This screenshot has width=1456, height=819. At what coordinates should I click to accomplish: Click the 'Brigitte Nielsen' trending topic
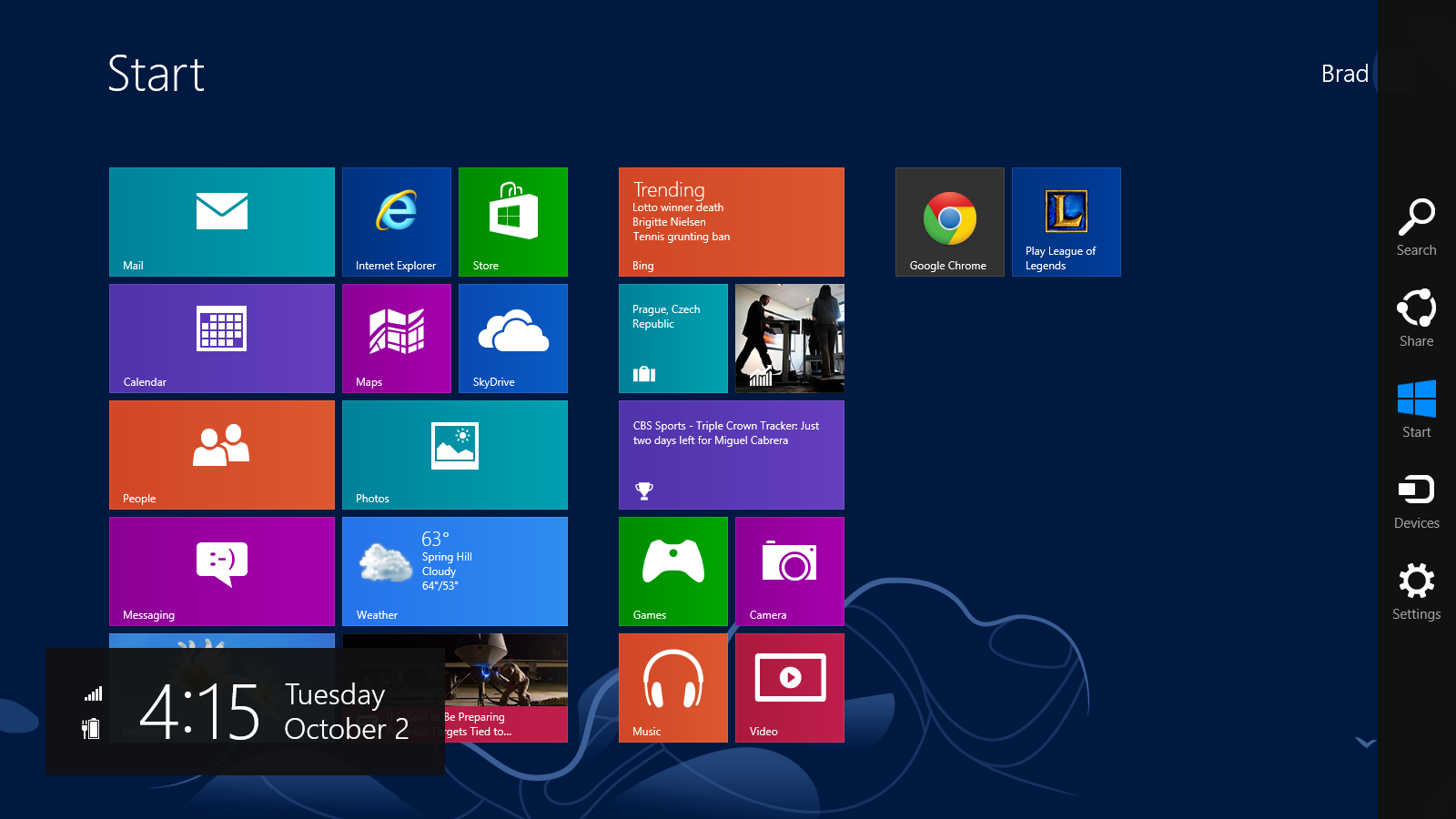669,222
